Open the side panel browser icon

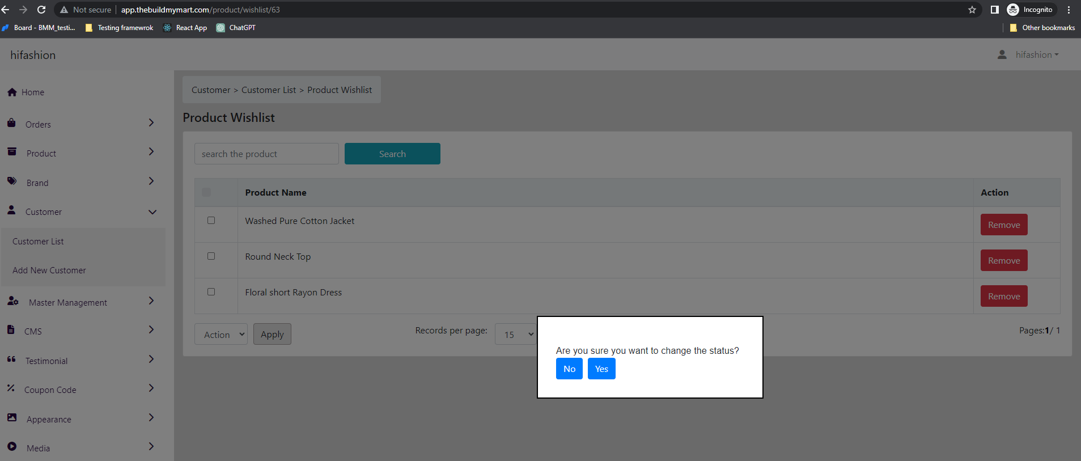tap(994, 10)
